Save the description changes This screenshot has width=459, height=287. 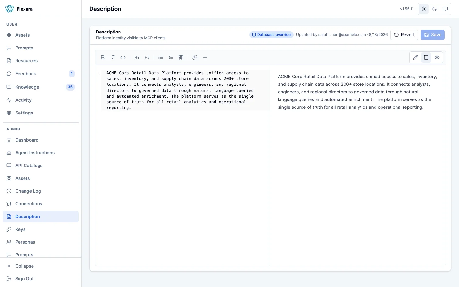click(x=433, y=35)
